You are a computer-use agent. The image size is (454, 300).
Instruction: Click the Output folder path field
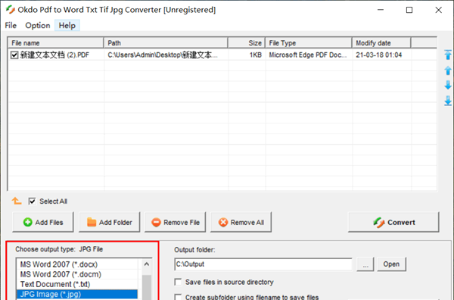pos(263,264)
